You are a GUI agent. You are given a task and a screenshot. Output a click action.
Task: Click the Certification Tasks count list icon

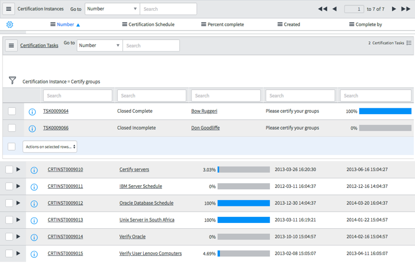coord(409,43)
